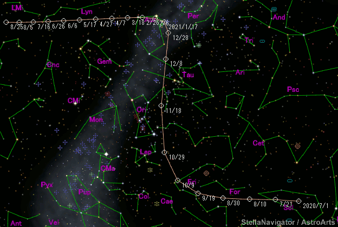Click the Gem constellation label

tap(104, 62)
